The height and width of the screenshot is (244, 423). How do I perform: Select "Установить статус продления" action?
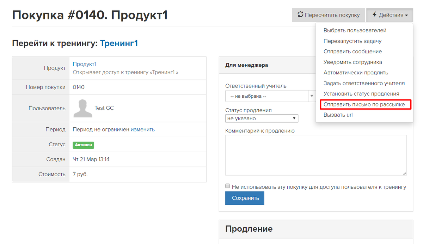pos(361,94)
